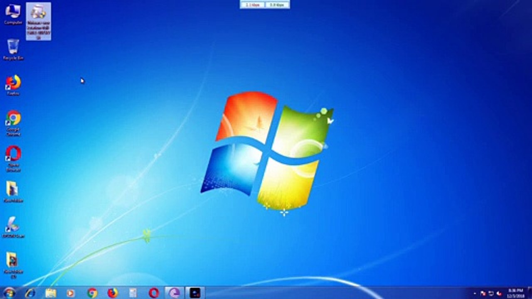Select the Recycle Bin on the desktop
Image resolution: width=532 pixels, height=299 pixels.
[x=13, y=49]
